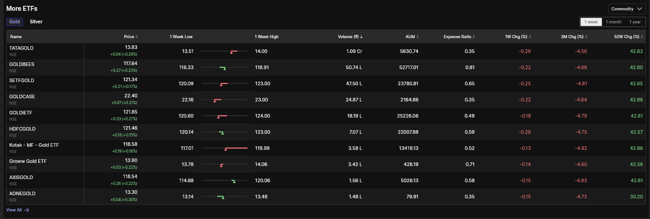Click the AXISGOLD price cell
The width and height of the screenshot is (650, 219).
tap(112, 180)
